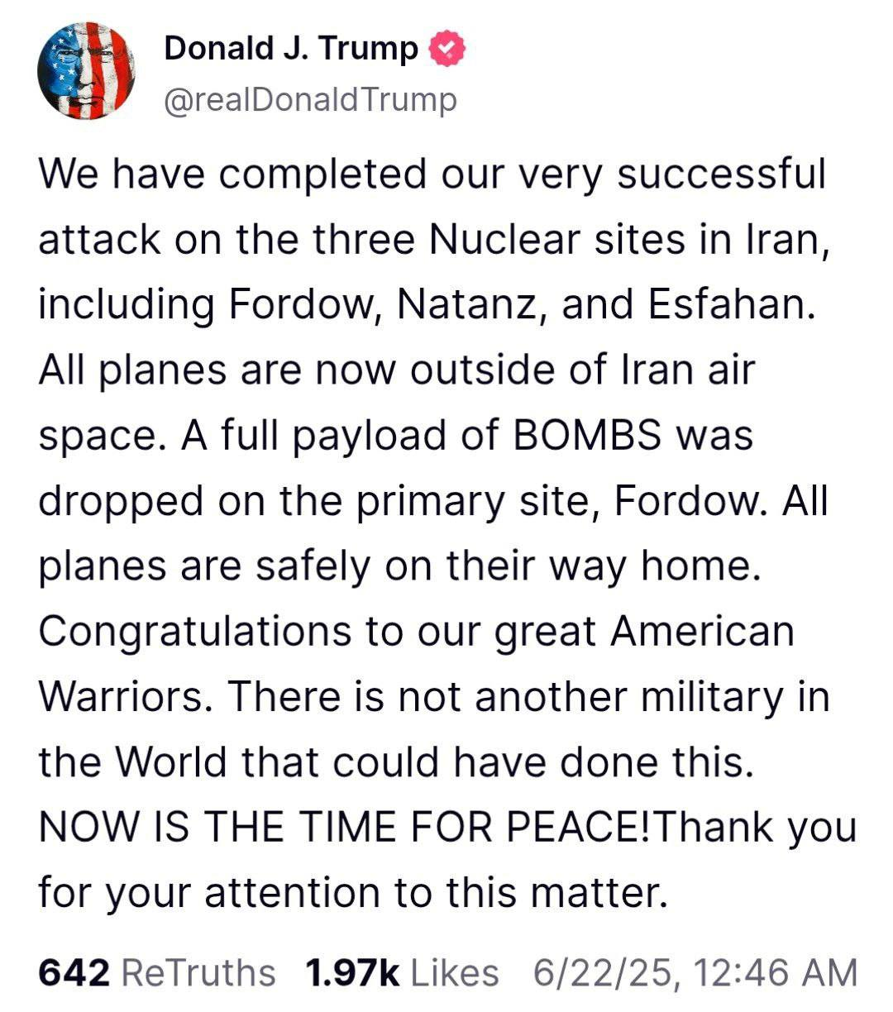Click the 12:46 AM timestamp
Viewport: 893px width, 1012px height.
776,972
